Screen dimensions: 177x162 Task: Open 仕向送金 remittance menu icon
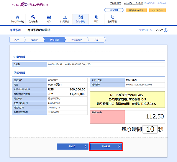point(33,17)
